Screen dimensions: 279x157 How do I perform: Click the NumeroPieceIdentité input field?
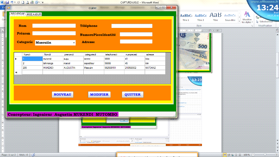pos(136,34)
